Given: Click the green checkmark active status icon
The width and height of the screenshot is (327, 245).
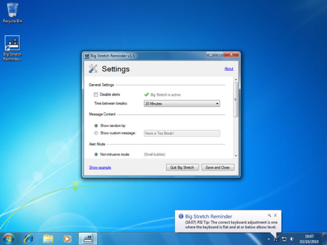Looking at the screenshot, I should point(147,94).
